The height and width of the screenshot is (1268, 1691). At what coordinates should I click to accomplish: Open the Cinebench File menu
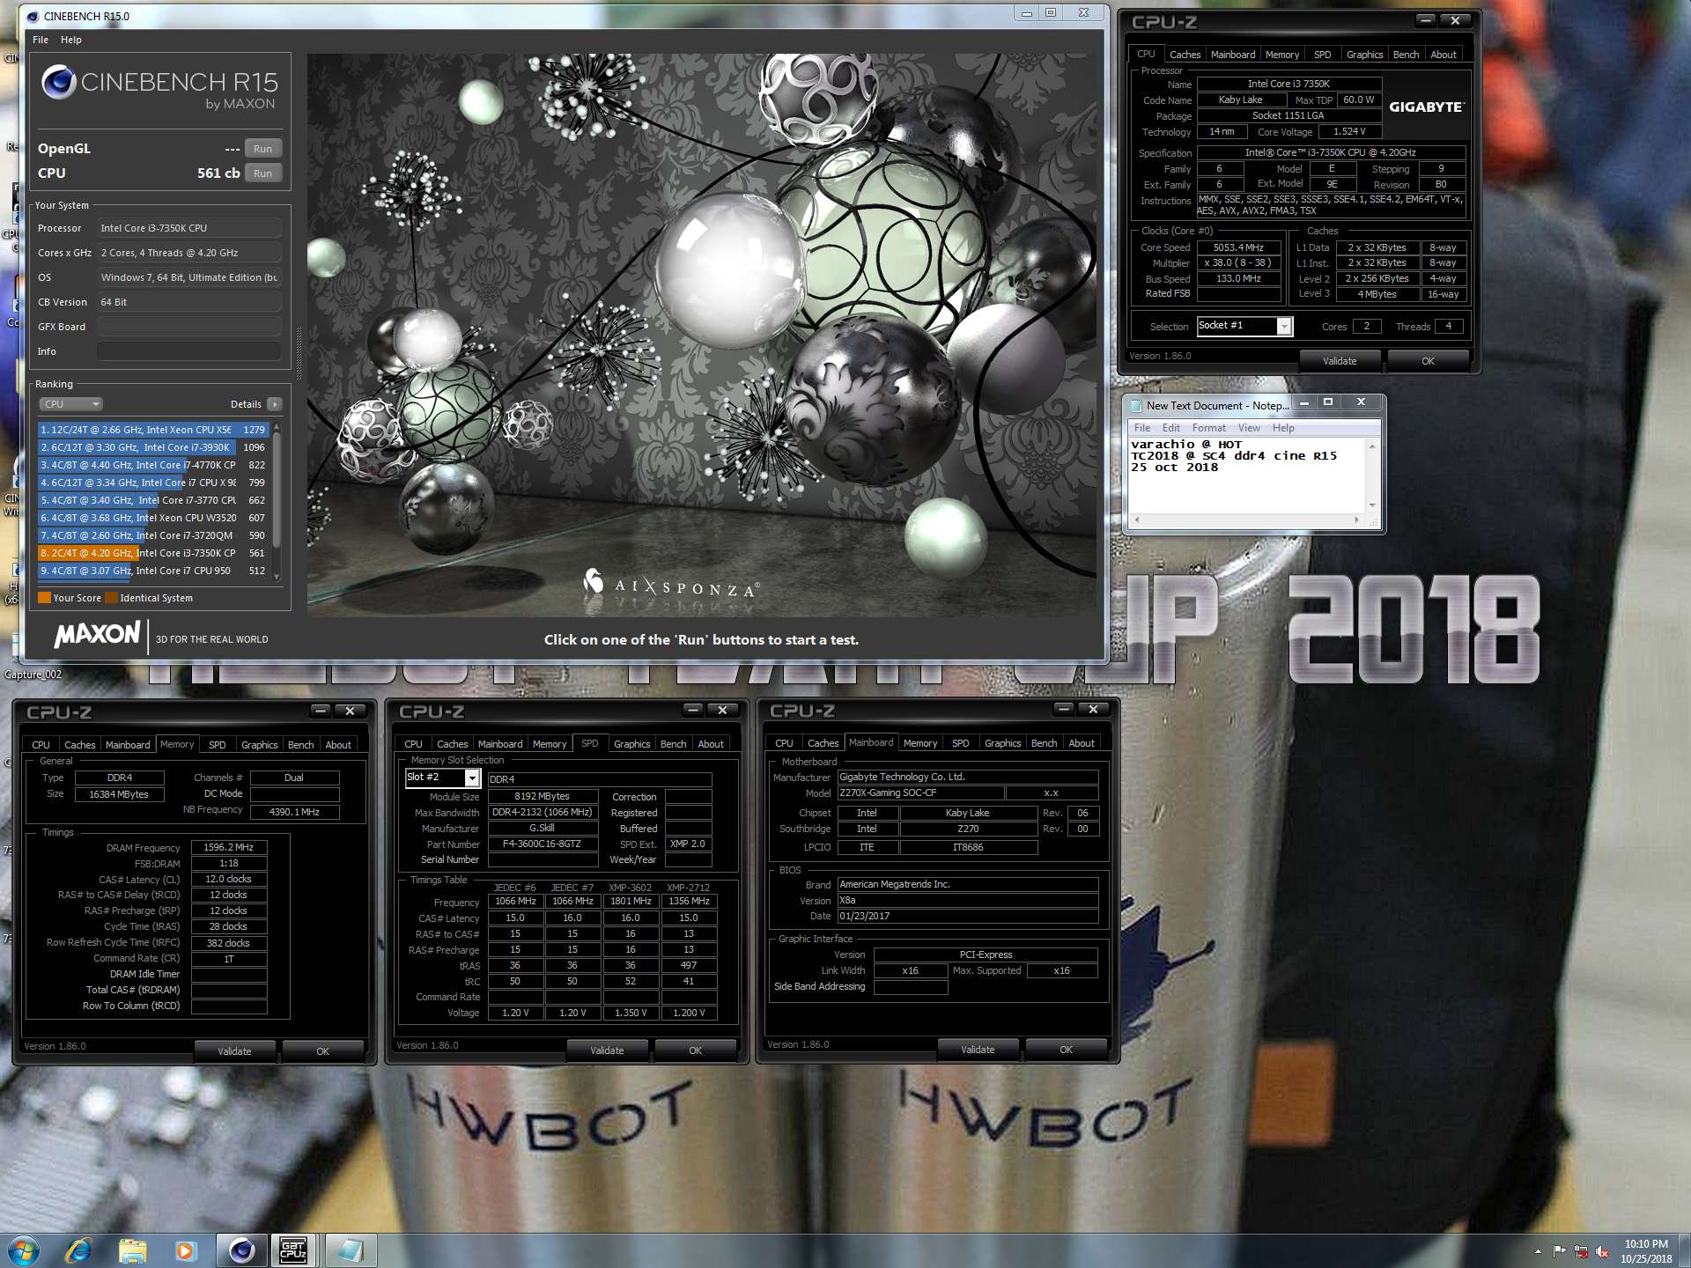pos(41,40)
